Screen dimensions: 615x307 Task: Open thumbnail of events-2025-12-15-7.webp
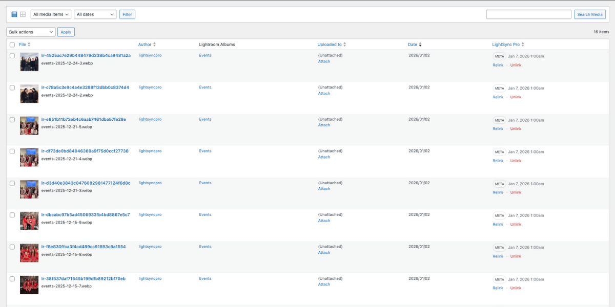click(x=29, y=285)
